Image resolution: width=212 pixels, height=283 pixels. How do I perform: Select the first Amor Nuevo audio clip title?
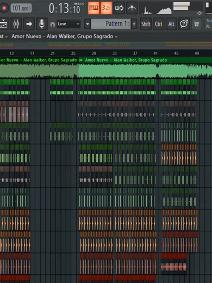(39, 60)
